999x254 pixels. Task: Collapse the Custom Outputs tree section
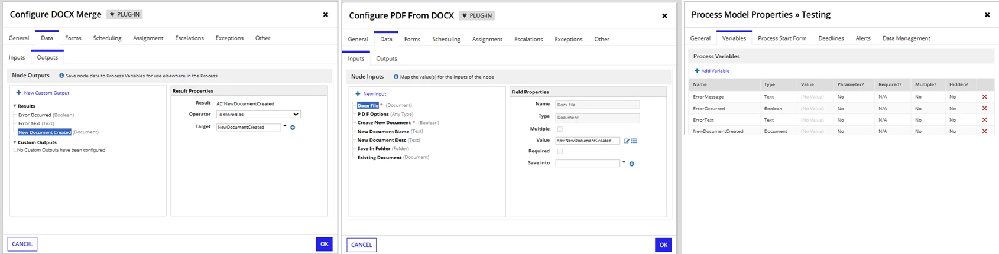(x=15, y=142)
